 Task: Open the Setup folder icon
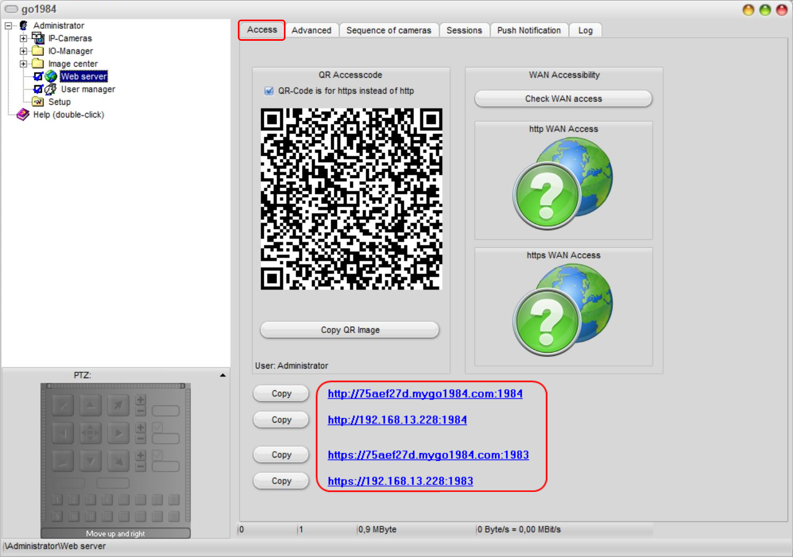click(38, 102)
